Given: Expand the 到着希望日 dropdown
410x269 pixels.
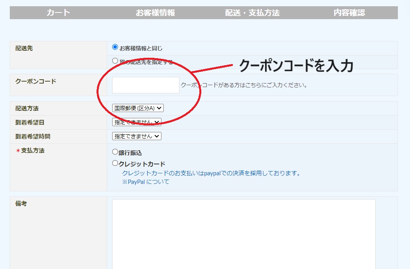Looking at the screenshot, I should [x=136, y=122].
